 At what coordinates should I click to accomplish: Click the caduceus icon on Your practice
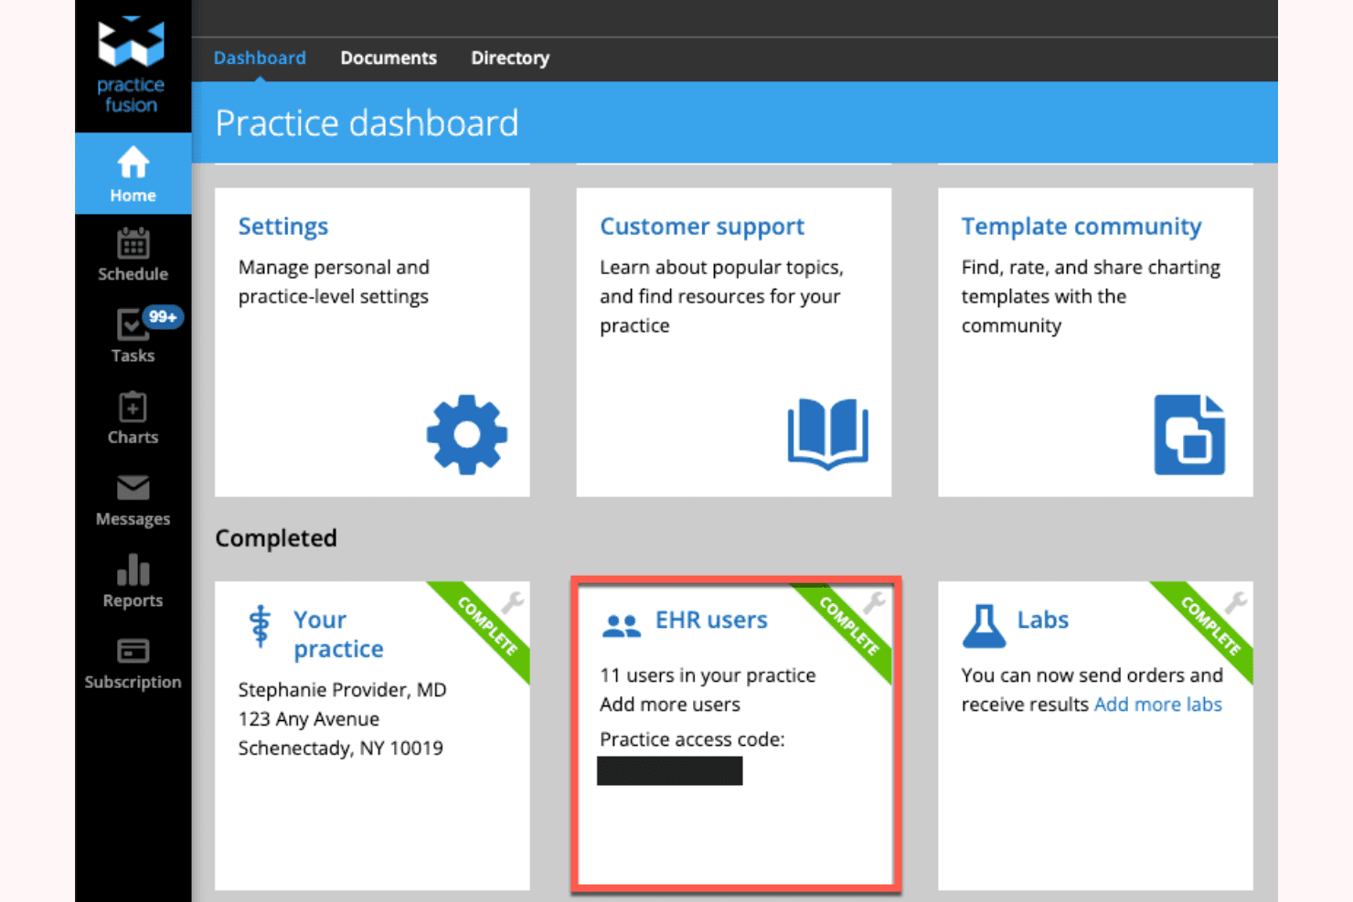[261, 626]
